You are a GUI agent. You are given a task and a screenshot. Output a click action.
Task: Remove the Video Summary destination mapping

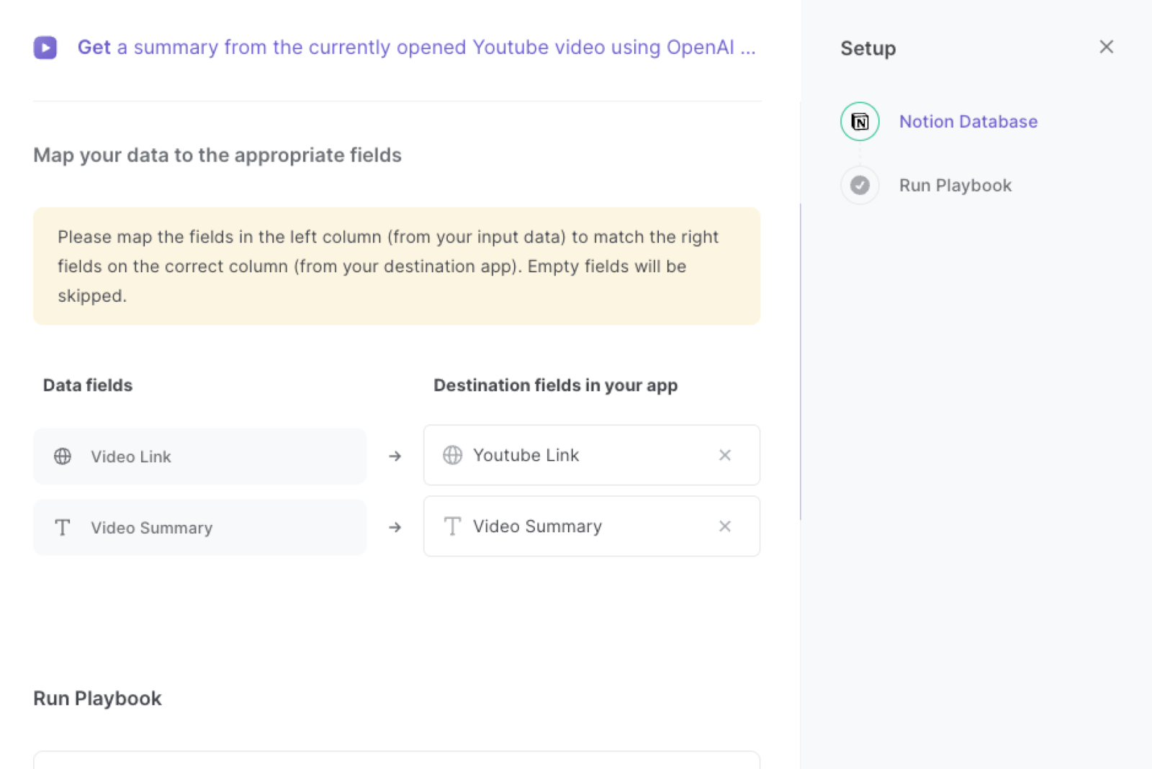724,526
